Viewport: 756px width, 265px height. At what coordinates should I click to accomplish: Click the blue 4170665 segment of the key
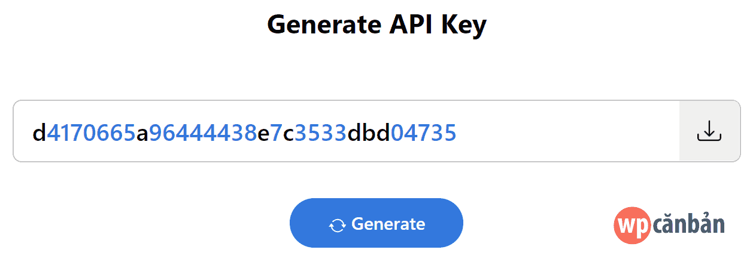click(91, 133)
